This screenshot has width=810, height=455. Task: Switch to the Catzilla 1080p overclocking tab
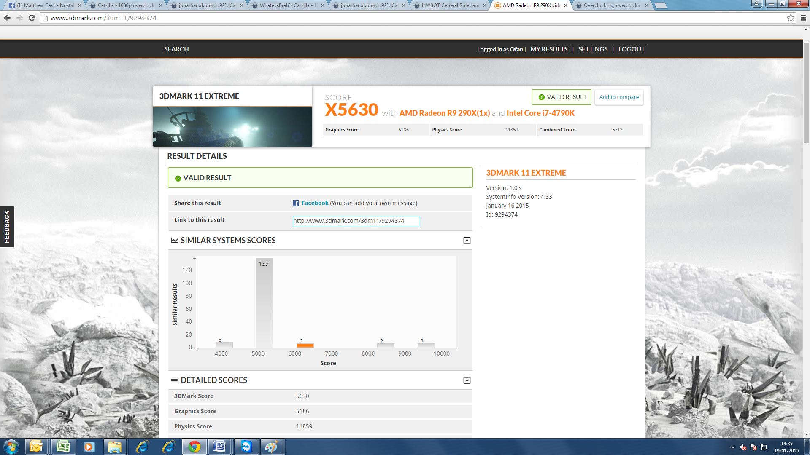point(125,5)
